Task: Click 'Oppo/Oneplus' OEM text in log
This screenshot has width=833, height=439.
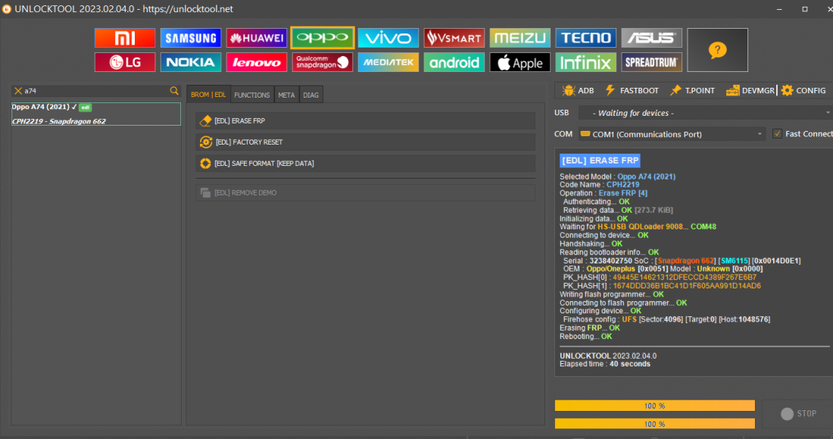Action: [x=610, y=269]
